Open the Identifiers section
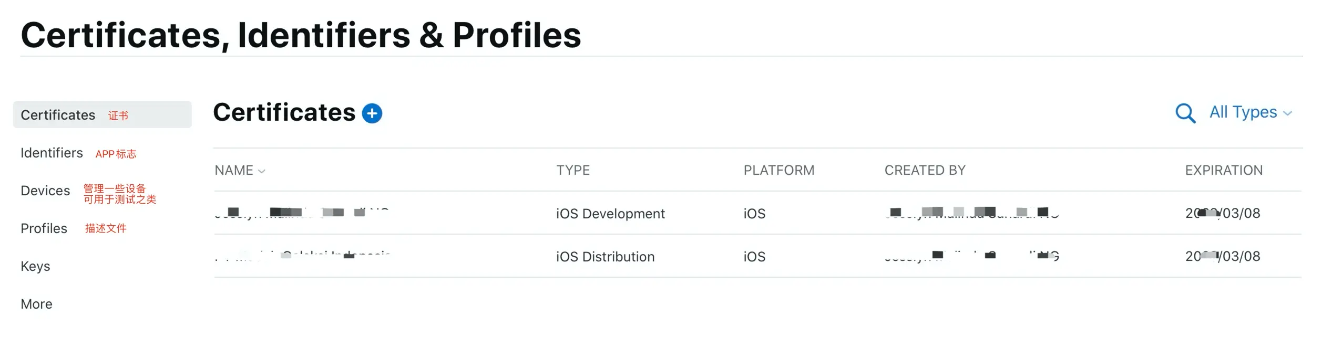The height and width of the screenshot is (358, 1332). coord(52,153)
